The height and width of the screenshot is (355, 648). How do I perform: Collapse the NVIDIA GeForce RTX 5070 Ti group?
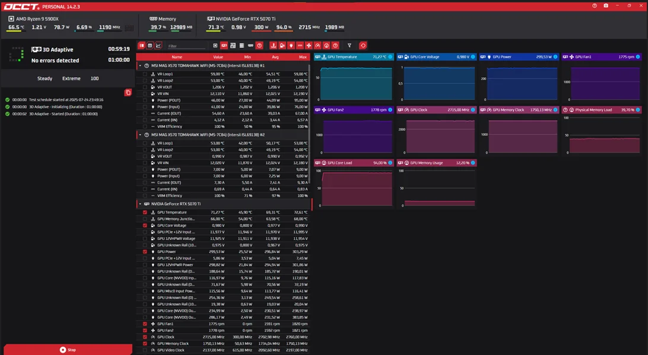pos(140,204)
